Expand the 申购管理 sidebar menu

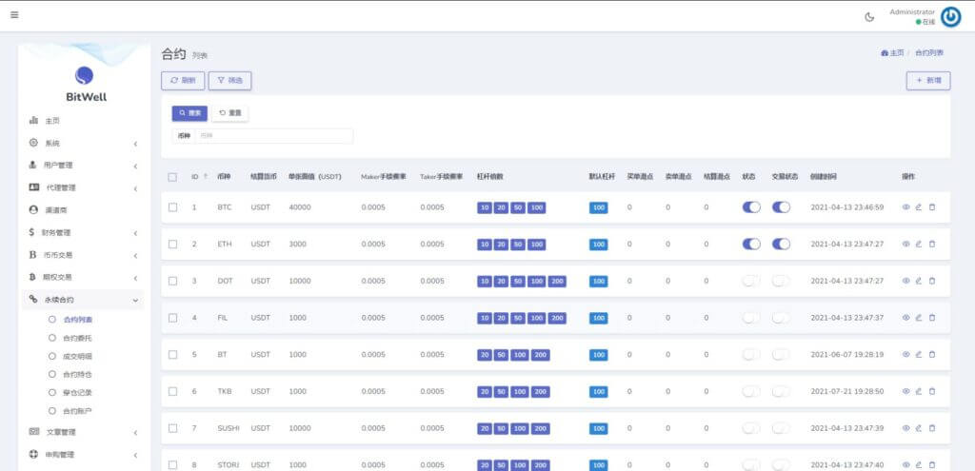[83, 454]
